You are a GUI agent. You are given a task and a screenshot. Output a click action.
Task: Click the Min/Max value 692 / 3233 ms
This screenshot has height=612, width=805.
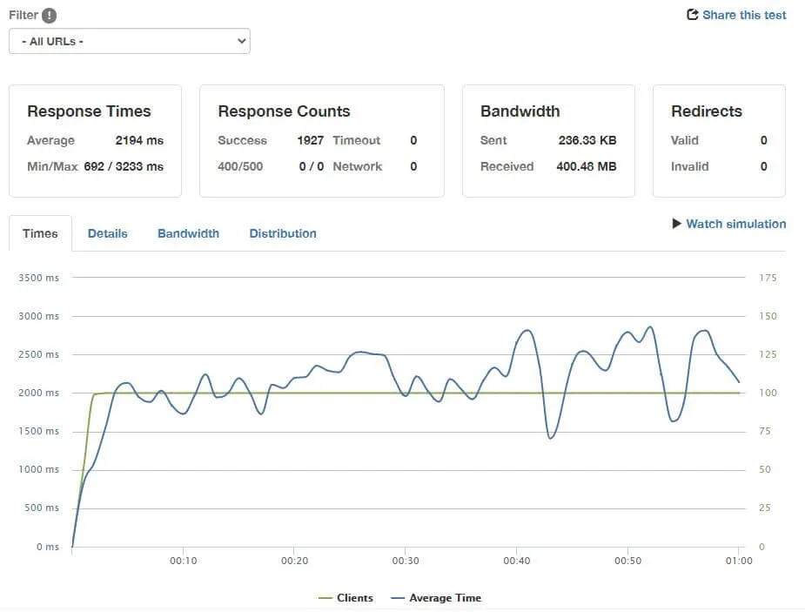(x=124, y=166)
